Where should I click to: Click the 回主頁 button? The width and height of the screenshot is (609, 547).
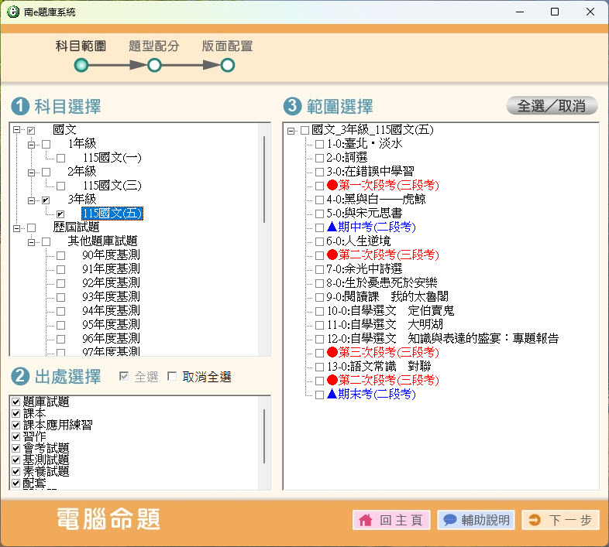tap(391, 520)
